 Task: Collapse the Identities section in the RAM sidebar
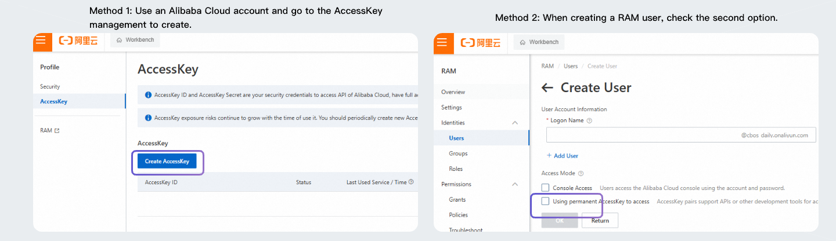tap(514, 123)
